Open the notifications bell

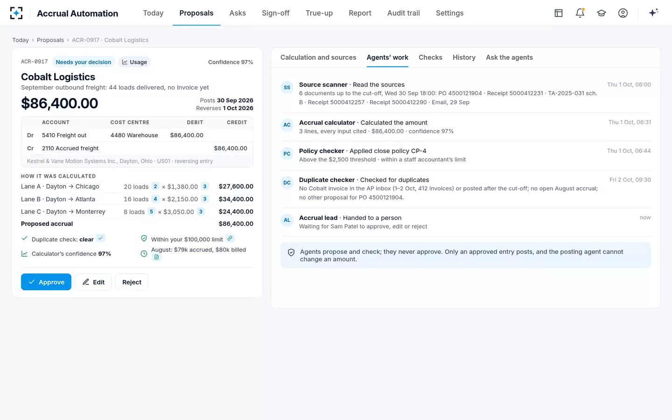point(580,13)
